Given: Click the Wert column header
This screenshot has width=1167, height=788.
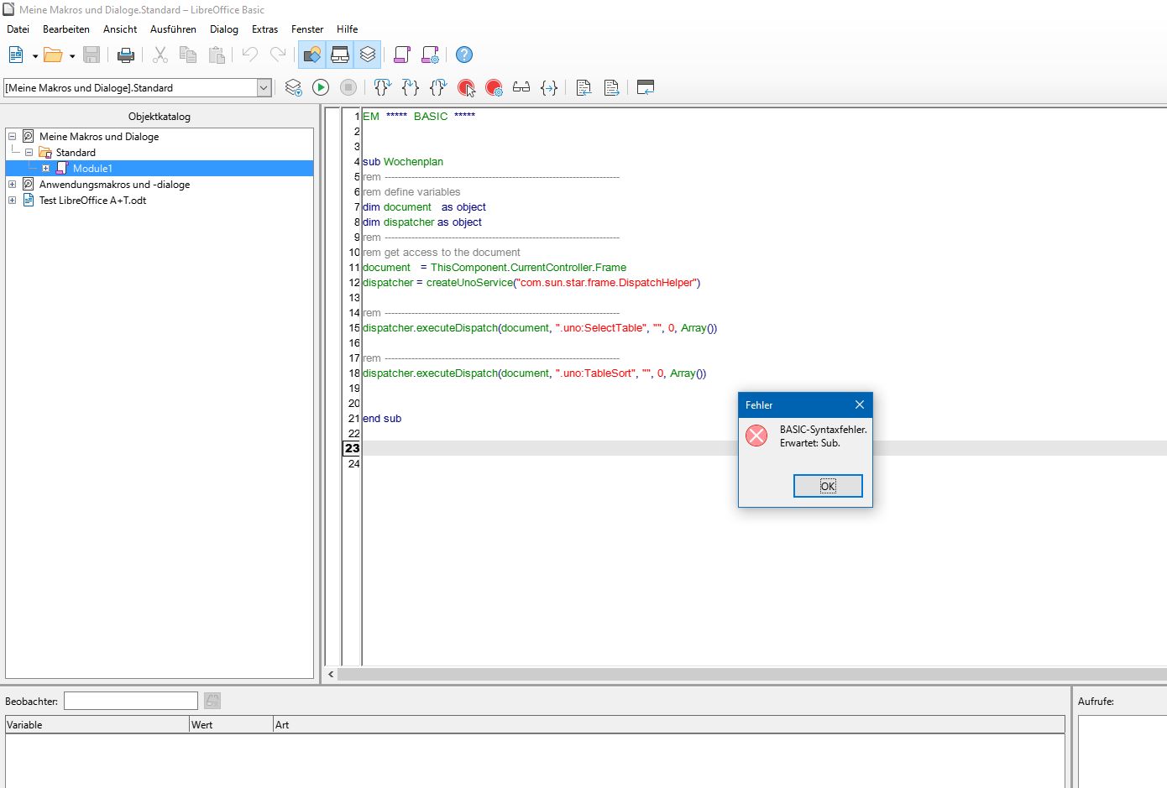Looking at the screenshot, I should (232, 724).
